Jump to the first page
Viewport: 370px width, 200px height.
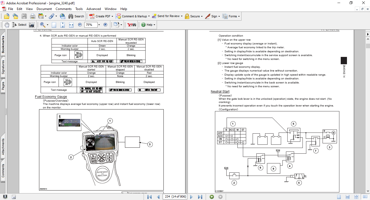pos(149,197)
